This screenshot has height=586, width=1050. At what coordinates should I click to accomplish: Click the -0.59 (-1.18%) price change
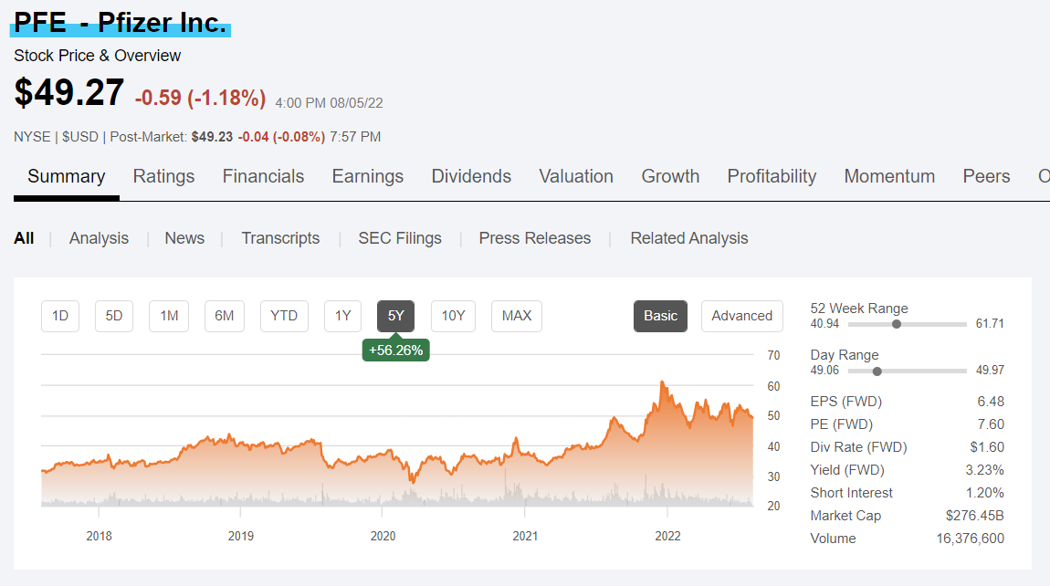[200, 98]
